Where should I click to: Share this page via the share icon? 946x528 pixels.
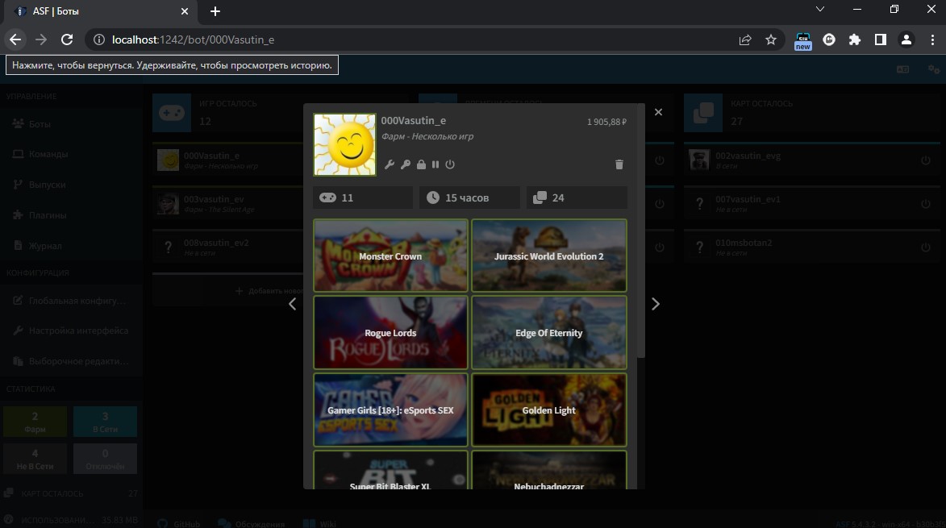745,39
